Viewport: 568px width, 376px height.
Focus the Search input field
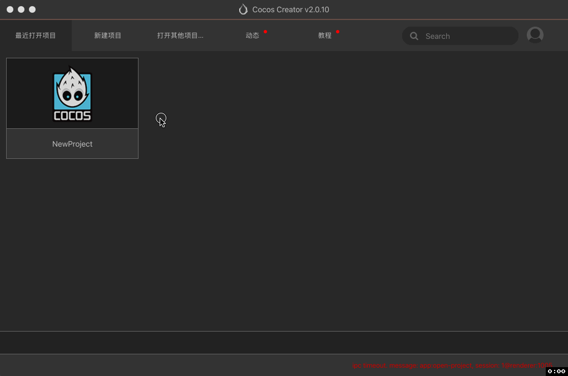point(460,36)
